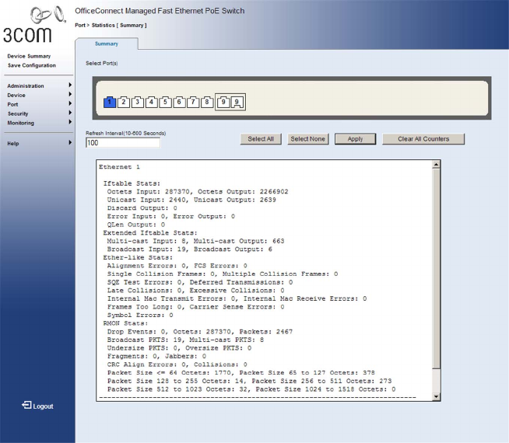Open the Device menu
509x443 pixels.
16,96
